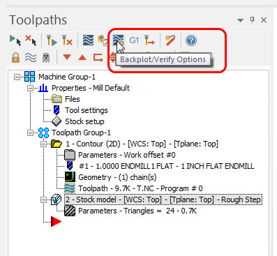Viewport: 277px width, 256px height.
Task: Select Machine Group-1 in tree
Action: pyautogui.click(x=67, y=77)
